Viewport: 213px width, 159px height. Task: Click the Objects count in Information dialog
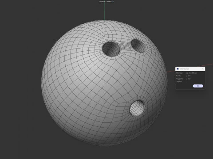[x=187, y=82]
